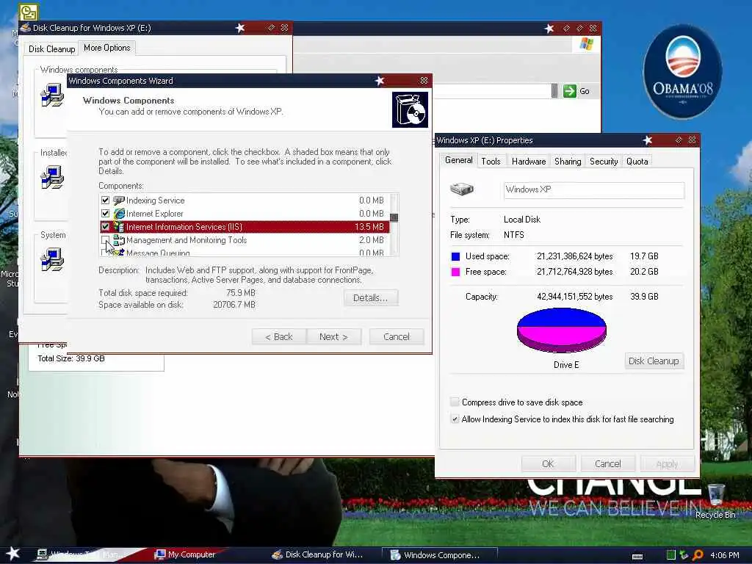Open the Sharing tab in Properties

click(568, 161)
